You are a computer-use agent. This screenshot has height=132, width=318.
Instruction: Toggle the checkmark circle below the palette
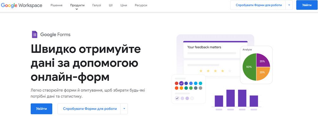pos(177,98)
